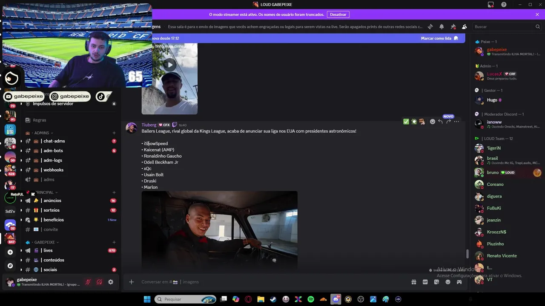This screenshot has height=306, width=545.
Task: Click the Buscar search field
Action: pyautogui.click(x=507, y=26)
